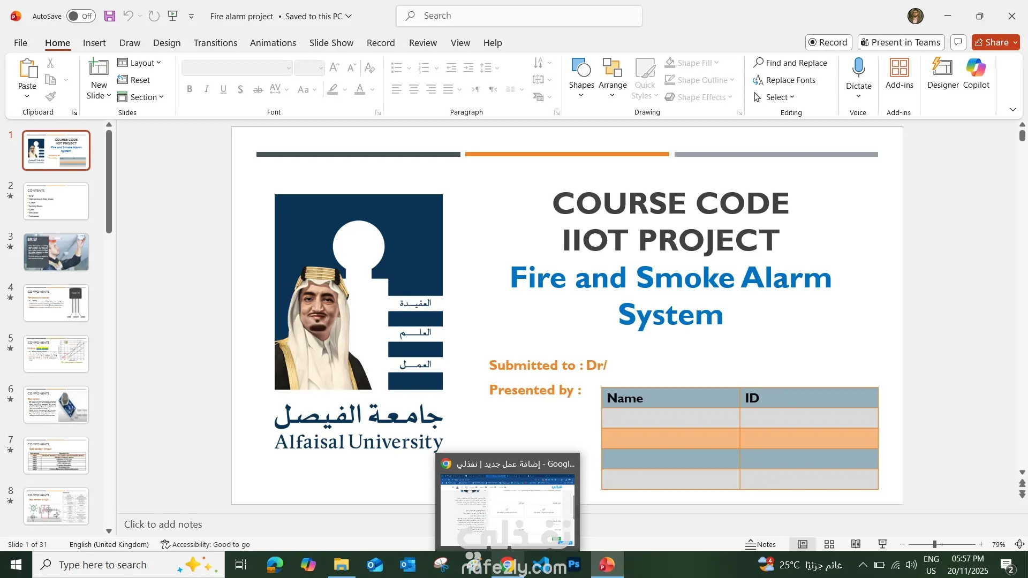Fit slide to current window icon

pyautogui.click(x=1019, y=544)
